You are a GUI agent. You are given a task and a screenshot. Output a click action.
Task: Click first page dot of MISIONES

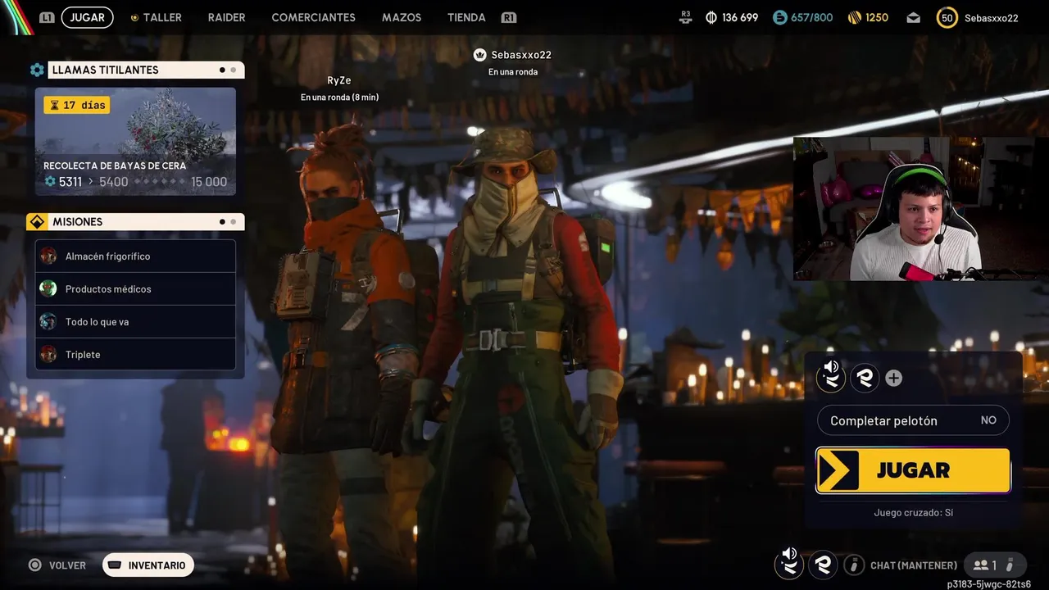coord(222,222)
